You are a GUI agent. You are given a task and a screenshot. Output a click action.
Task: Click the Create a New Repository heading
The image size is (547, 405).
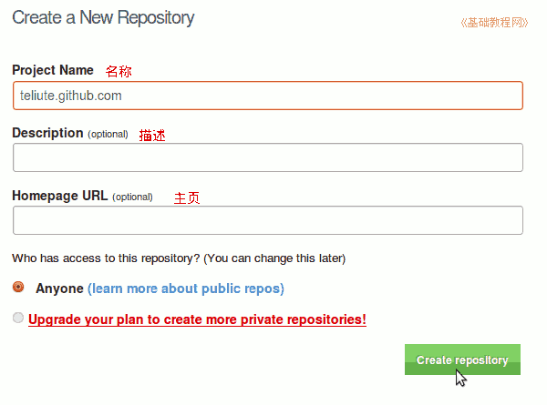[x=103, y=18]
